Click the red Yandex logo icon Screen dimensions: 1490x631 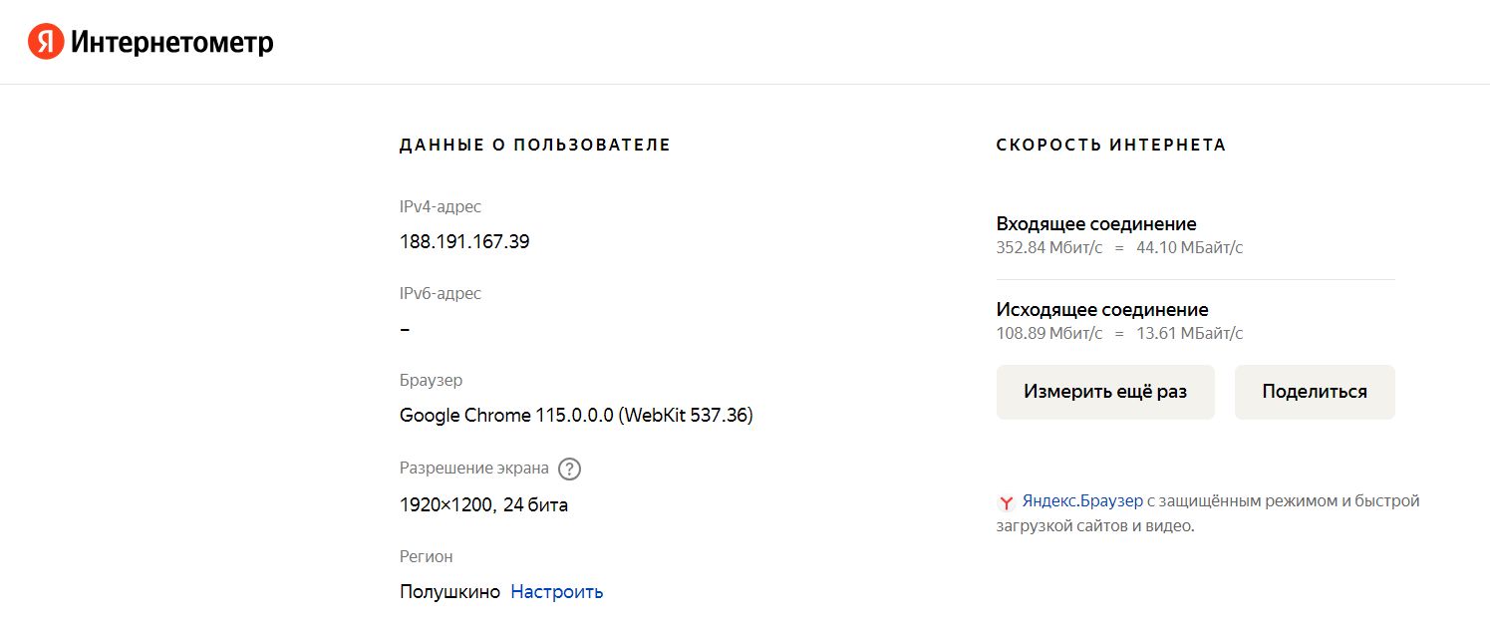coord(45,42)
